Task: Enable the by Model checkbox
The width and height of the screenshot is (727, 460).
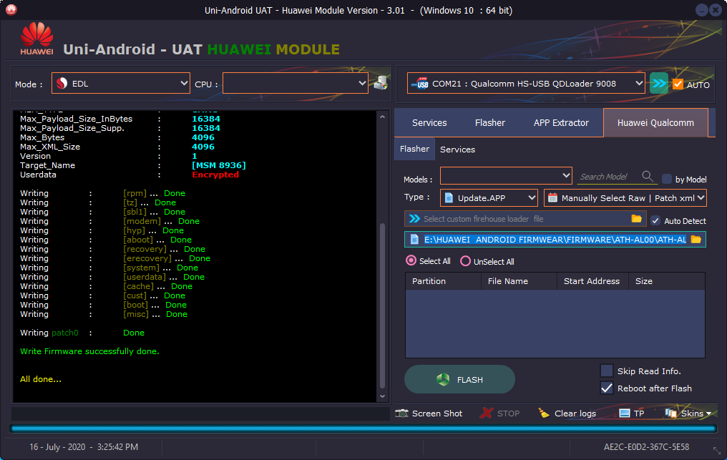Action: point(667,179)
